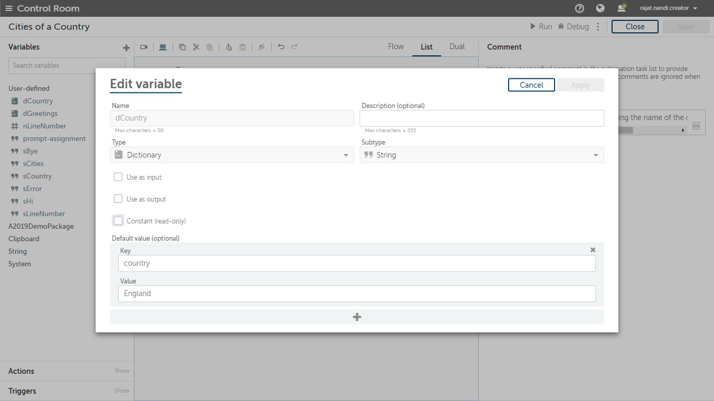Remove the key-value entry with X icon

point(593,250)
